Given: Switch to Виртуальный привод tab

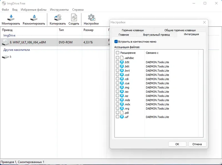Looking at the screenshot, I should click(157, 35).
